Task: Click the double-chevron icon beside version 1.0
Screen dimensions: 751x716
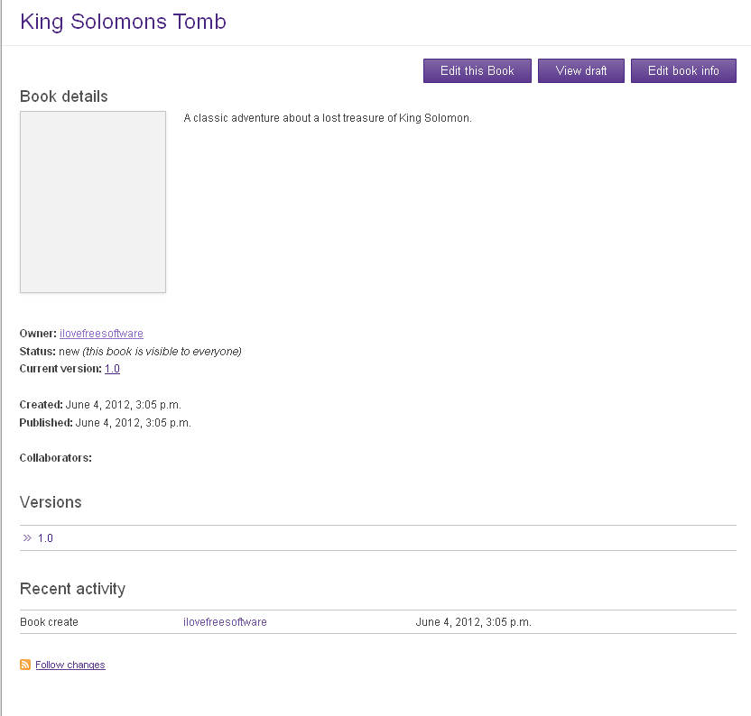Action: click(27, 538)
